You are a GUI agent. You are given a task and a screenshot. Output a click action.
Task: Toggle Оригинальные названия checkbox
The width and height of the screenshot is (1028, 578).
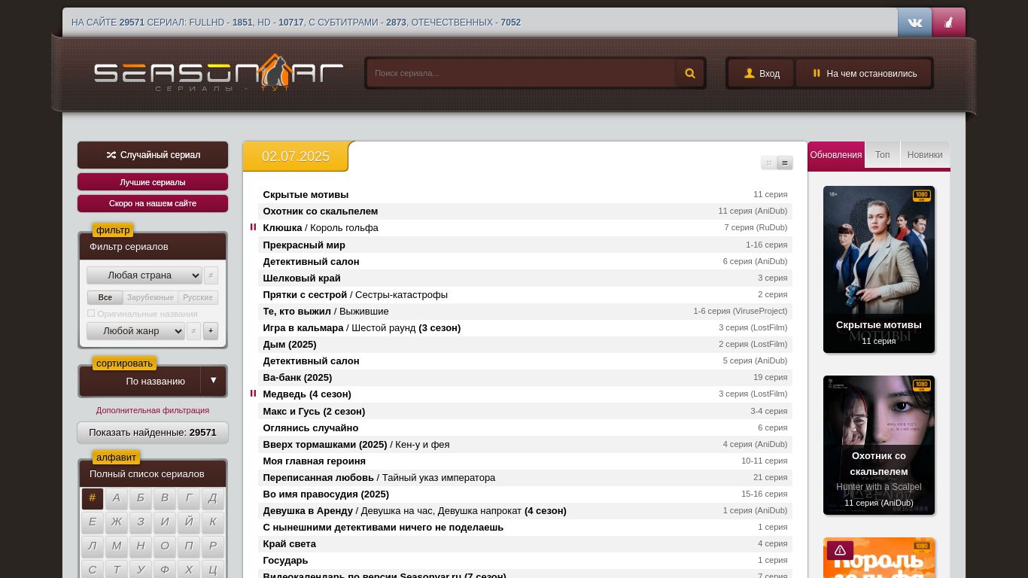tap(91, 313)
